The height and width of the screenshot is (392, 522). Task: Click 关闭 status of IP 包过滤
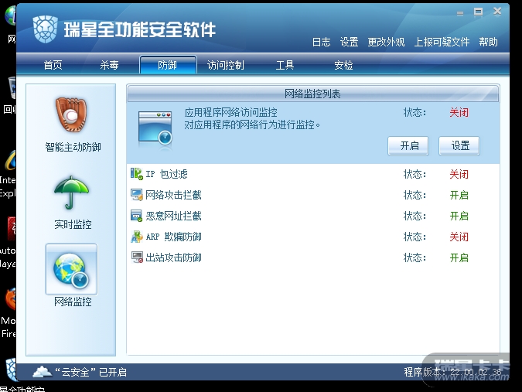(x=459, y=174)
